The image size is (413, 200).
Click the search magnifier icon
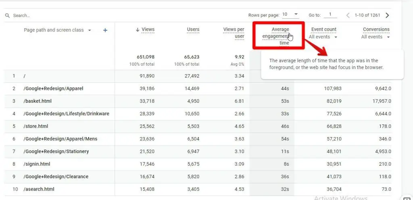7,16
